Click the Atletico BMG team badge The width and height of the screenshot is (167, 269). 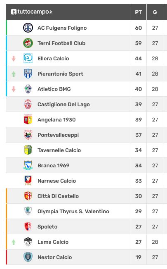(28, 89)
